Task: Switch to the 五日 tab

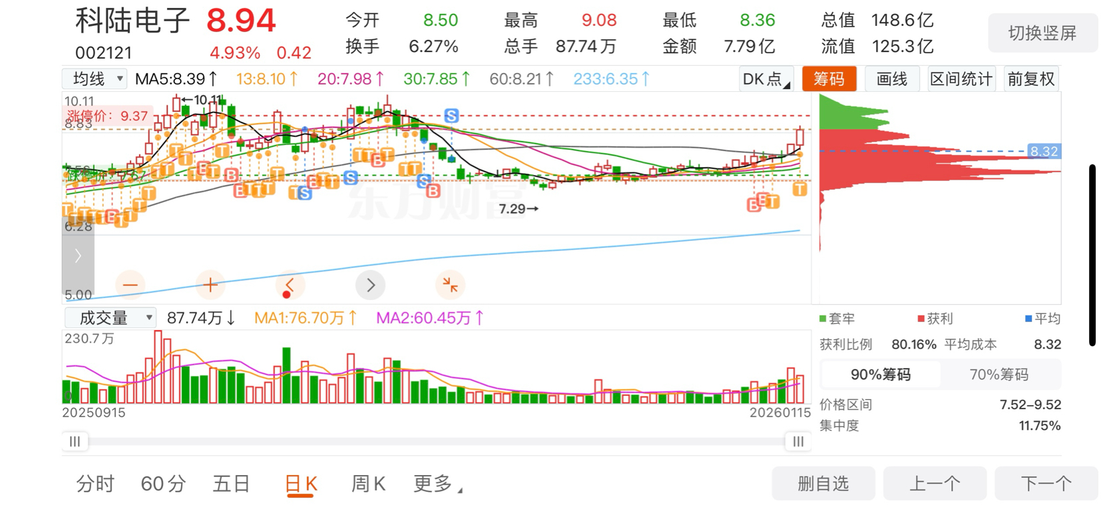Action: click(x=231, y=484)
